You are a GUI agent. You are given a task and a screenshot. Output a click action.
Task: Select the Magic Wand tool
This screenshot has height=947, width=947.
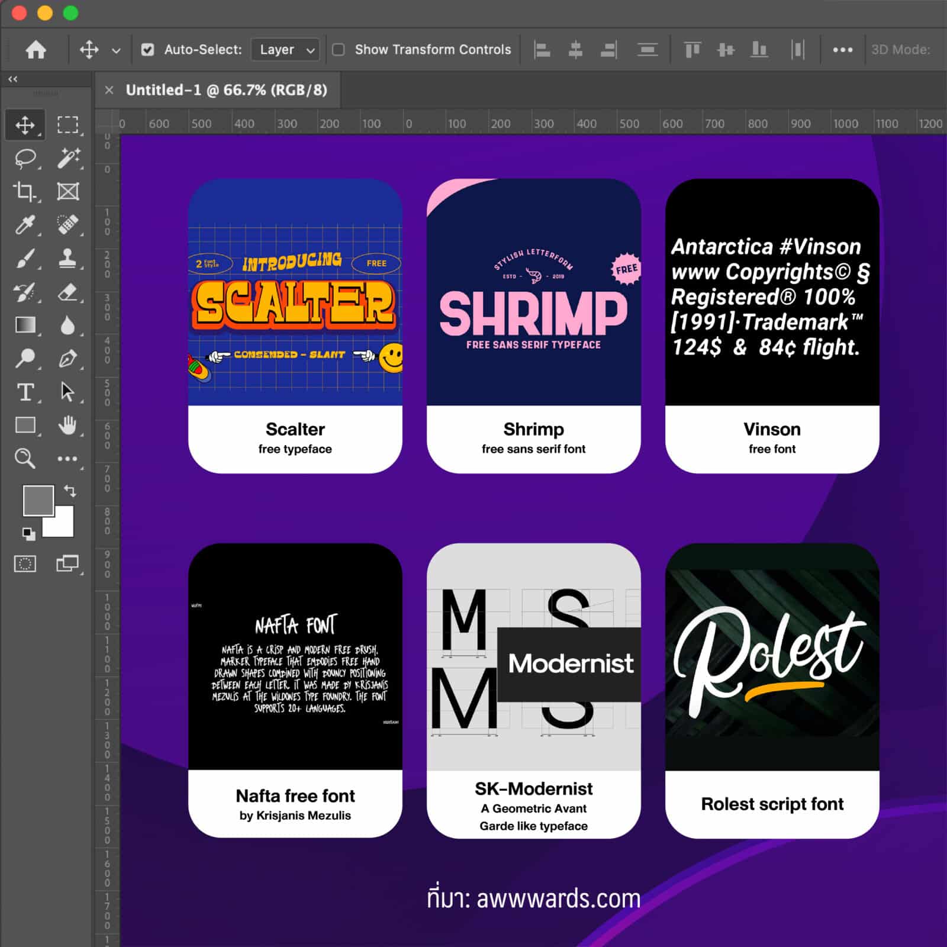[x=67, y=158]
